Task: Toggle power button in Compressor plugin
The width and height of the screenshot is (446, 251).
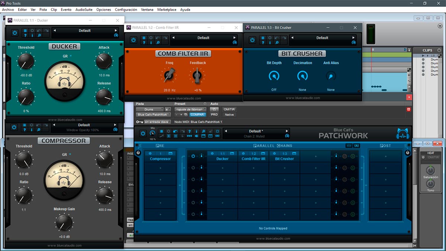Action: (x=14, y=127)
